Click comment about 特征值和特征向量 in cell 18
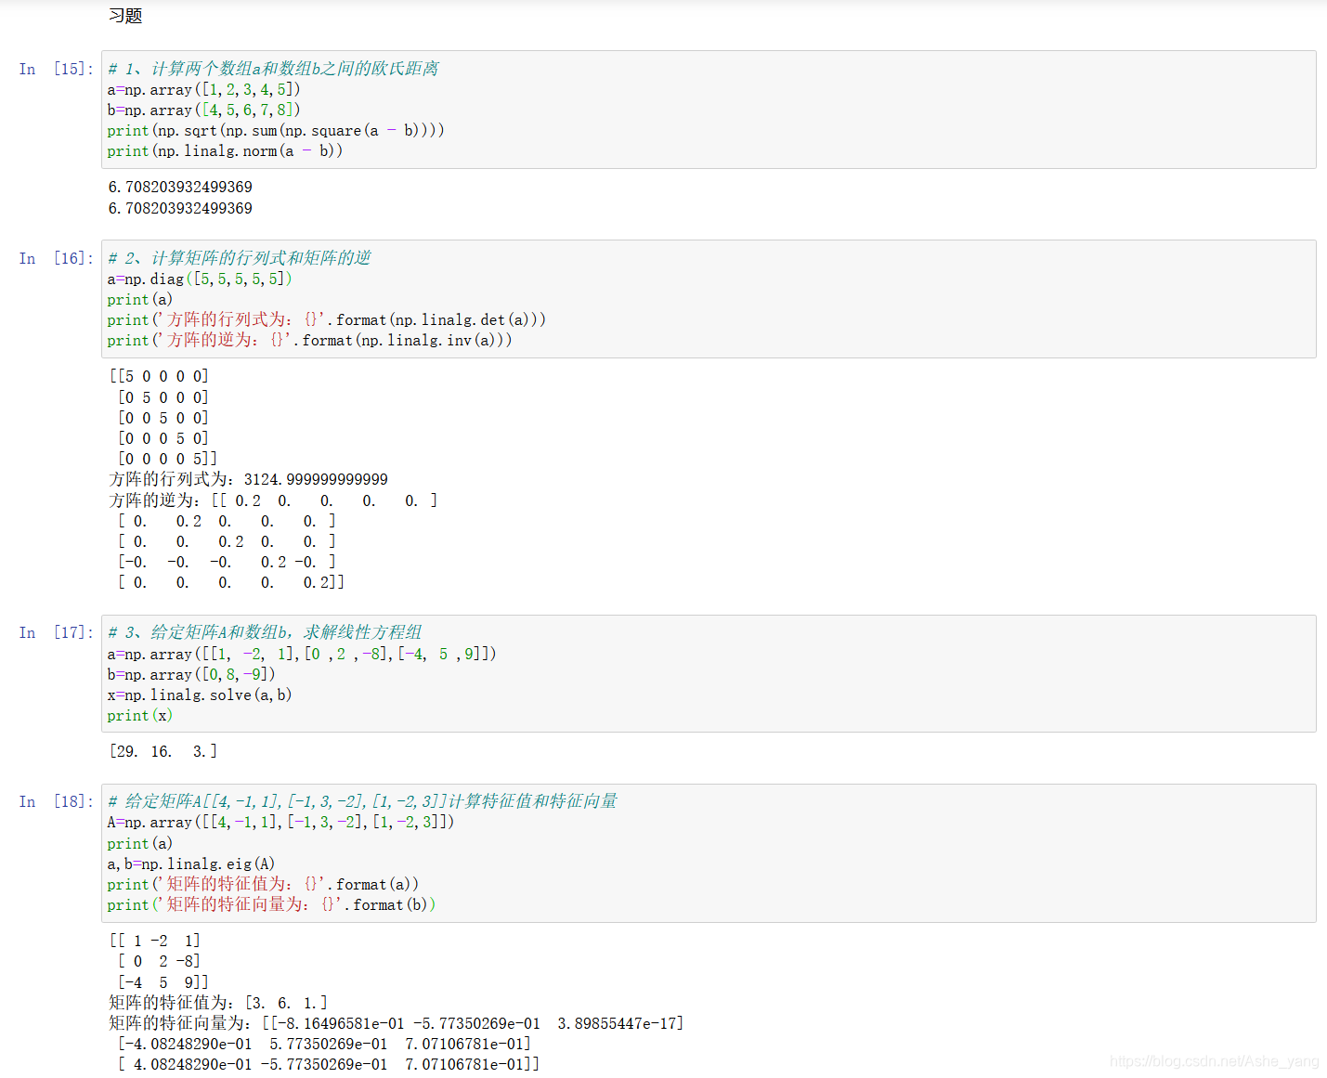 tap(362, 801)
